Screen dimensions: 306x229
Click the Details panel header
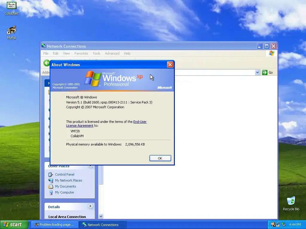[70, 207]
